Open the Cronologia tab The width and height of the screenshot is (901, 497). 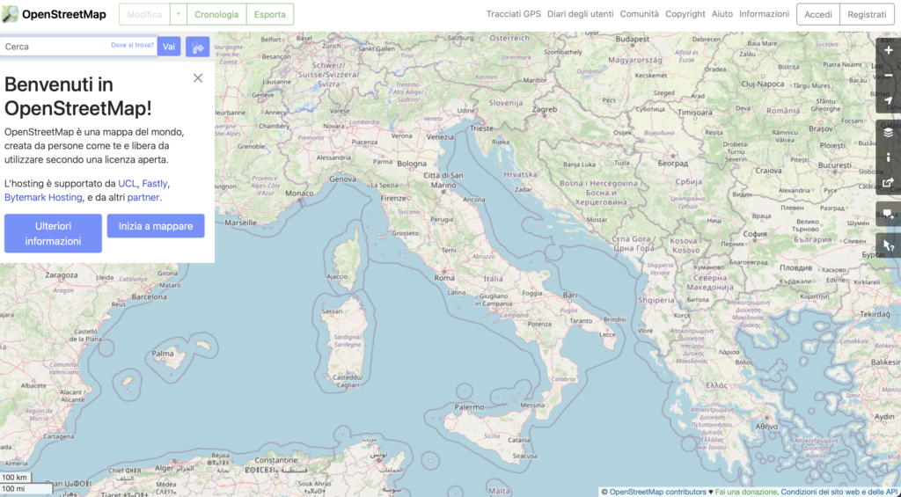coord(216,14)
